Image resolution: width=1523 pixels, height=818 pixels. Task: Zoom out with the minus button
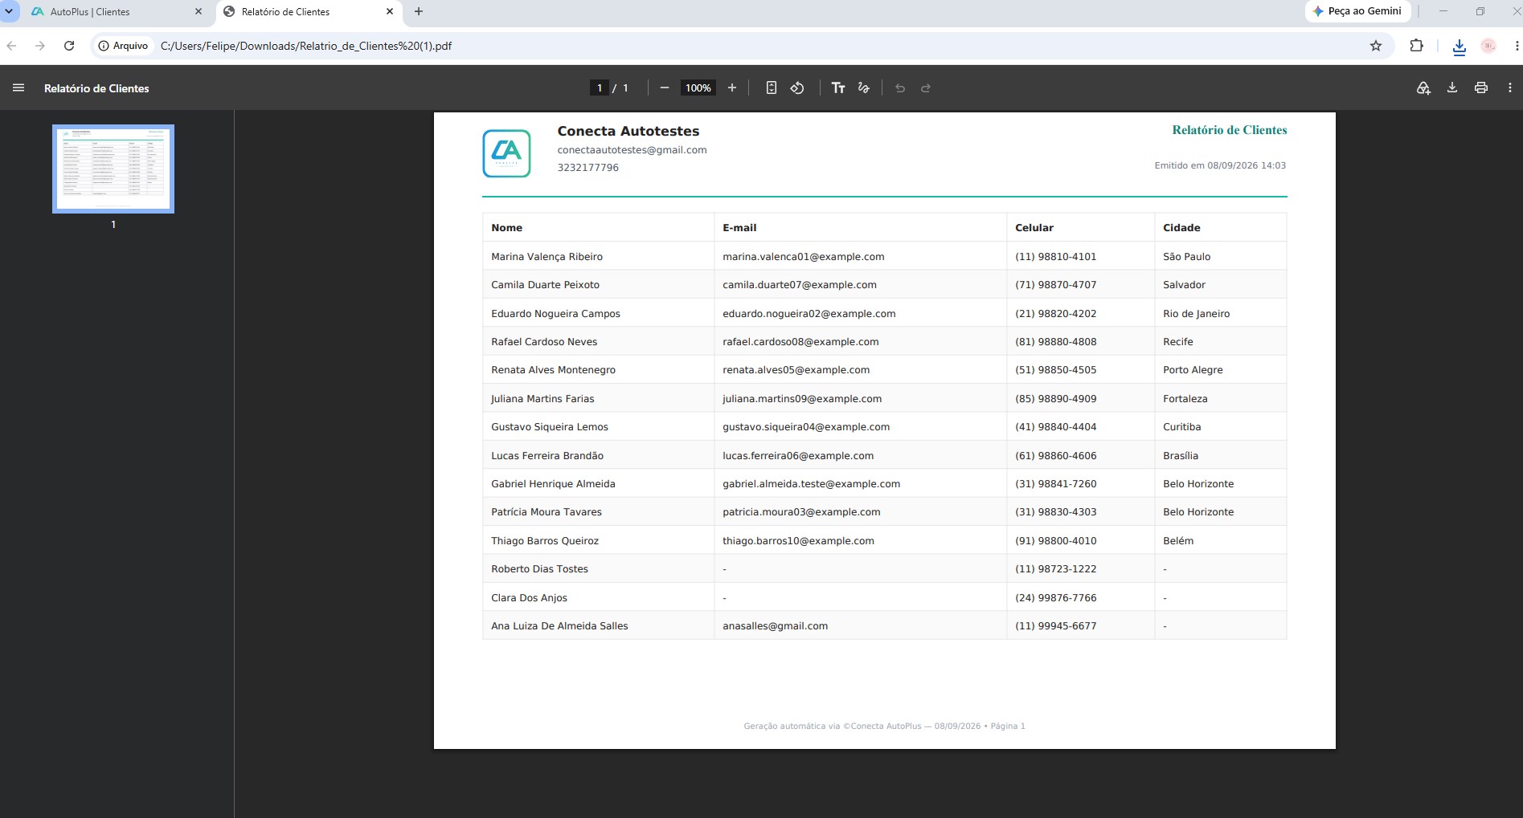coord(665,88)
